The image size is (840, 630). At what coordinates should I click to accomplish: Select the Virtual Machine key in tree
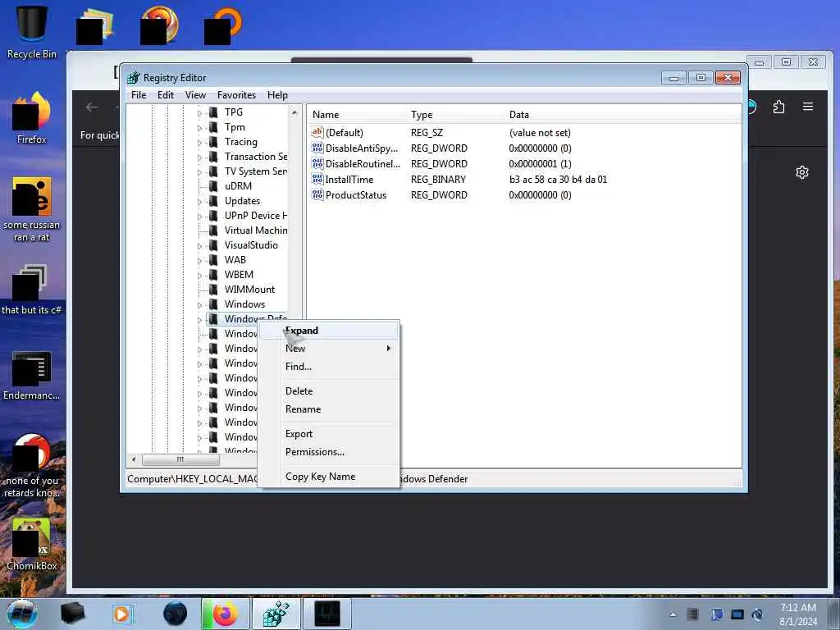(x=256, y=231)
